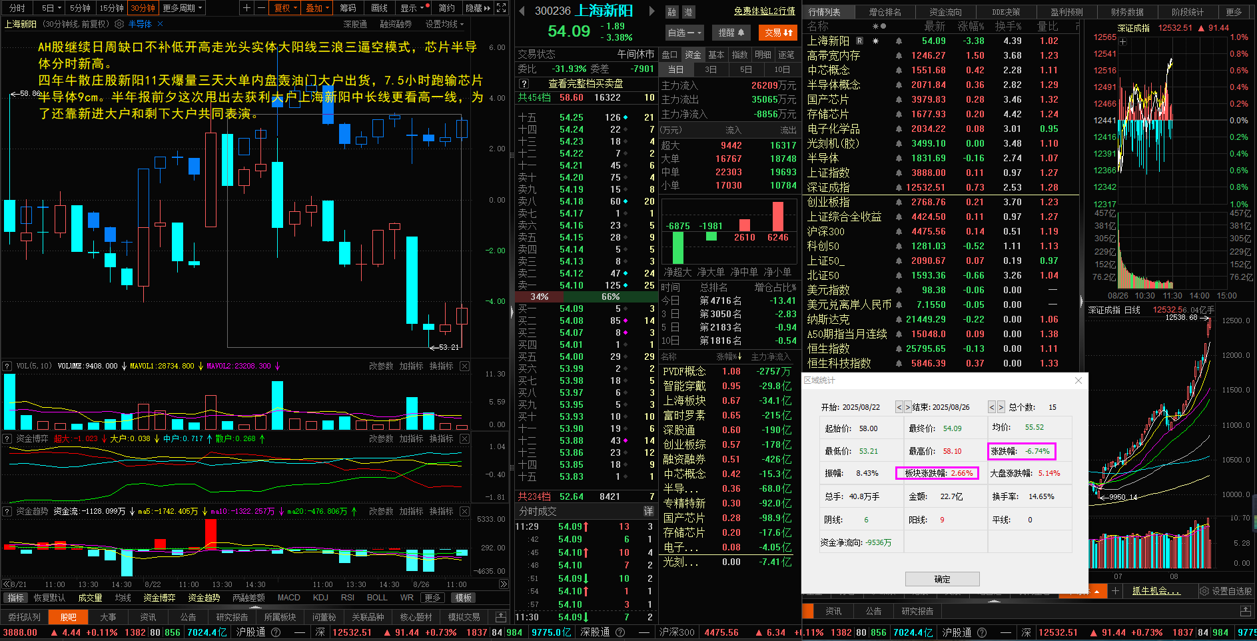Set alert with 提醒 bell button
The image size is (1257, 641).
(x=731, y=32)
